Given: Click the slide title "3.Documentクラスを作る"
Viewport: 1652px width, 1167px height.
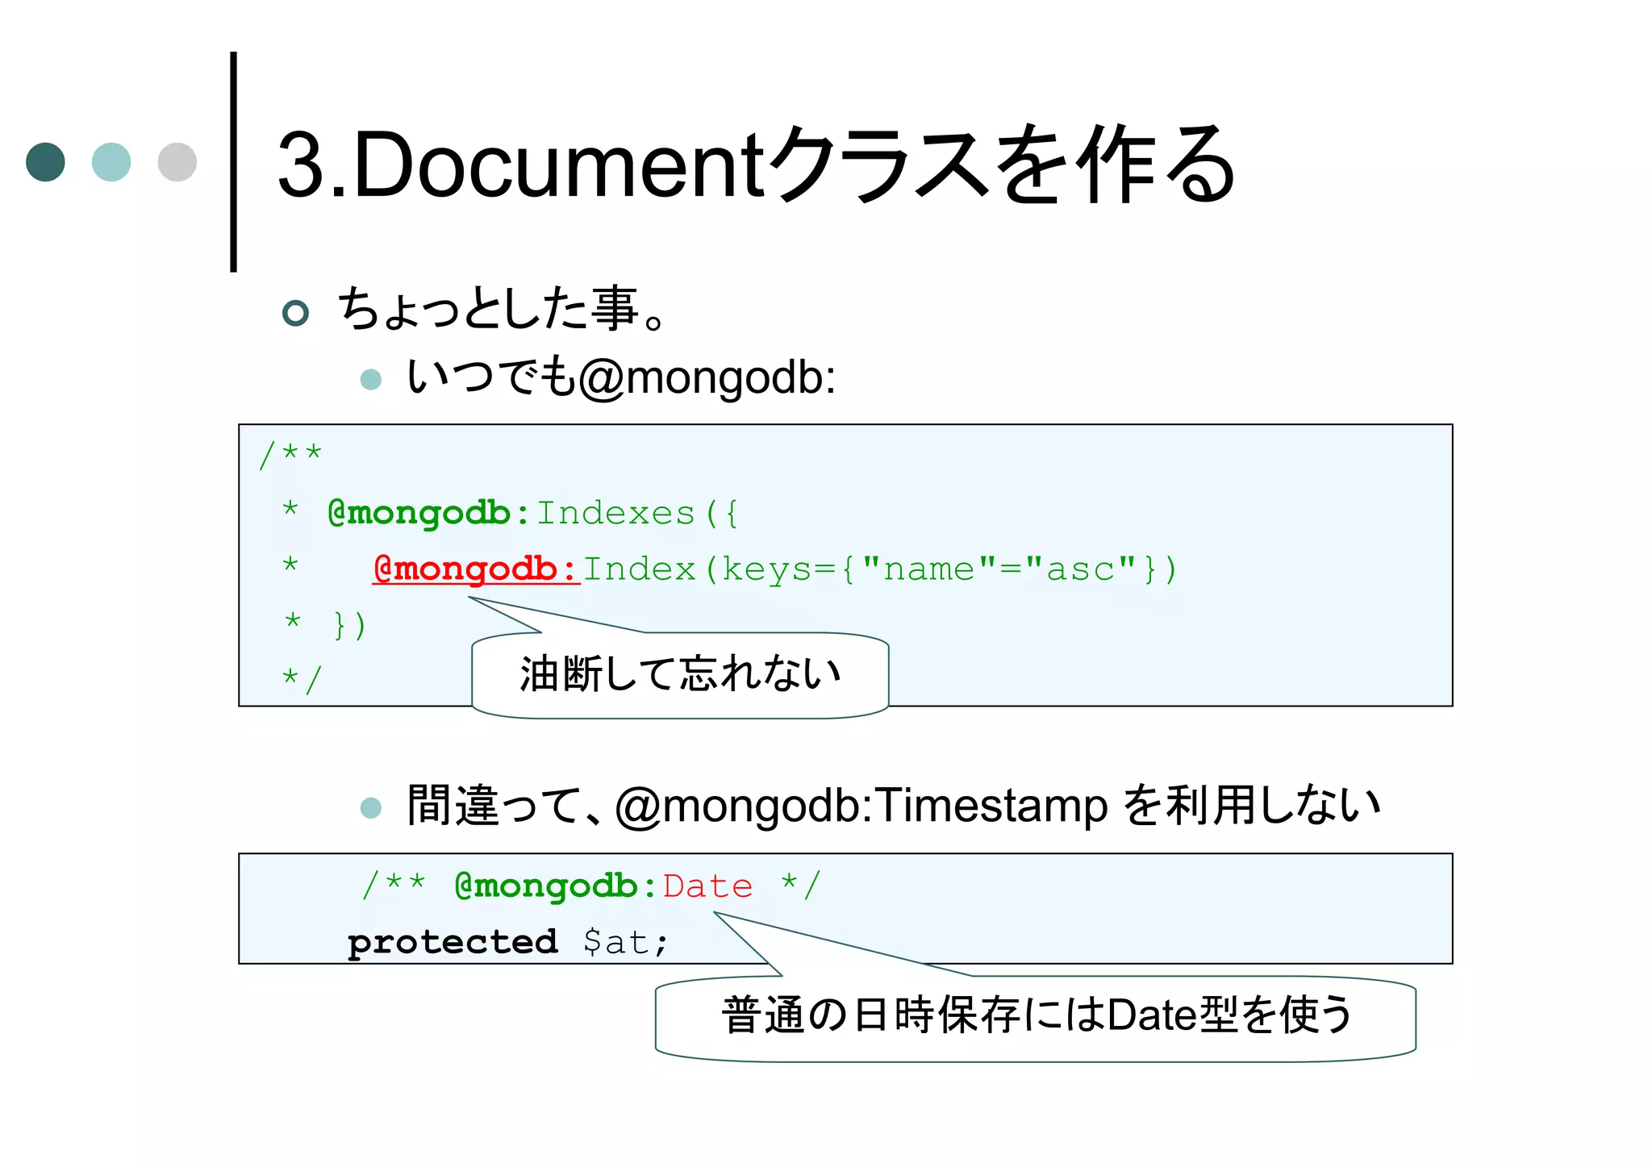Looking at the screenshot, I should [756, 165].
